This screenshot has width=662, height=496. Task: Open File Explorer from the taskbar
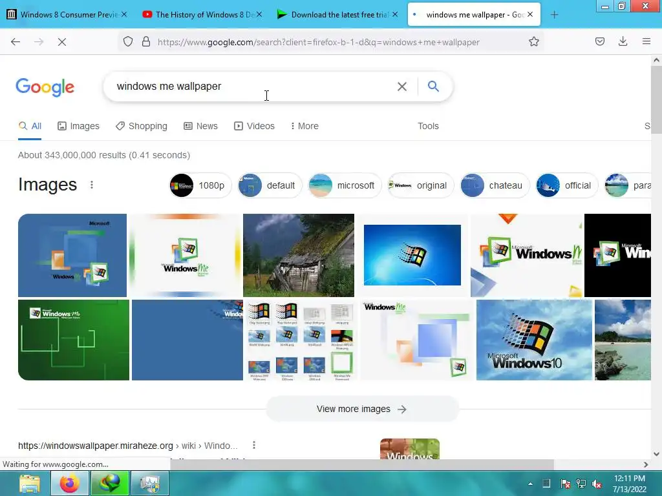click(30, 483)
